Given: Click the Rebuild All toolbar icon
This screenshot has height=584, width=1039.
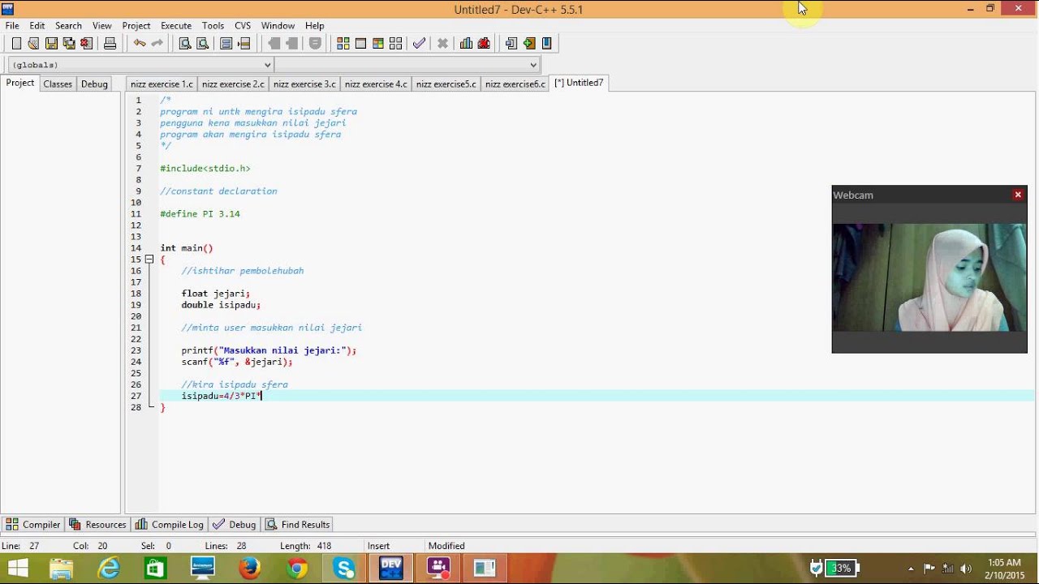Looking at the screenshot, I should click(x=396, y=44).
